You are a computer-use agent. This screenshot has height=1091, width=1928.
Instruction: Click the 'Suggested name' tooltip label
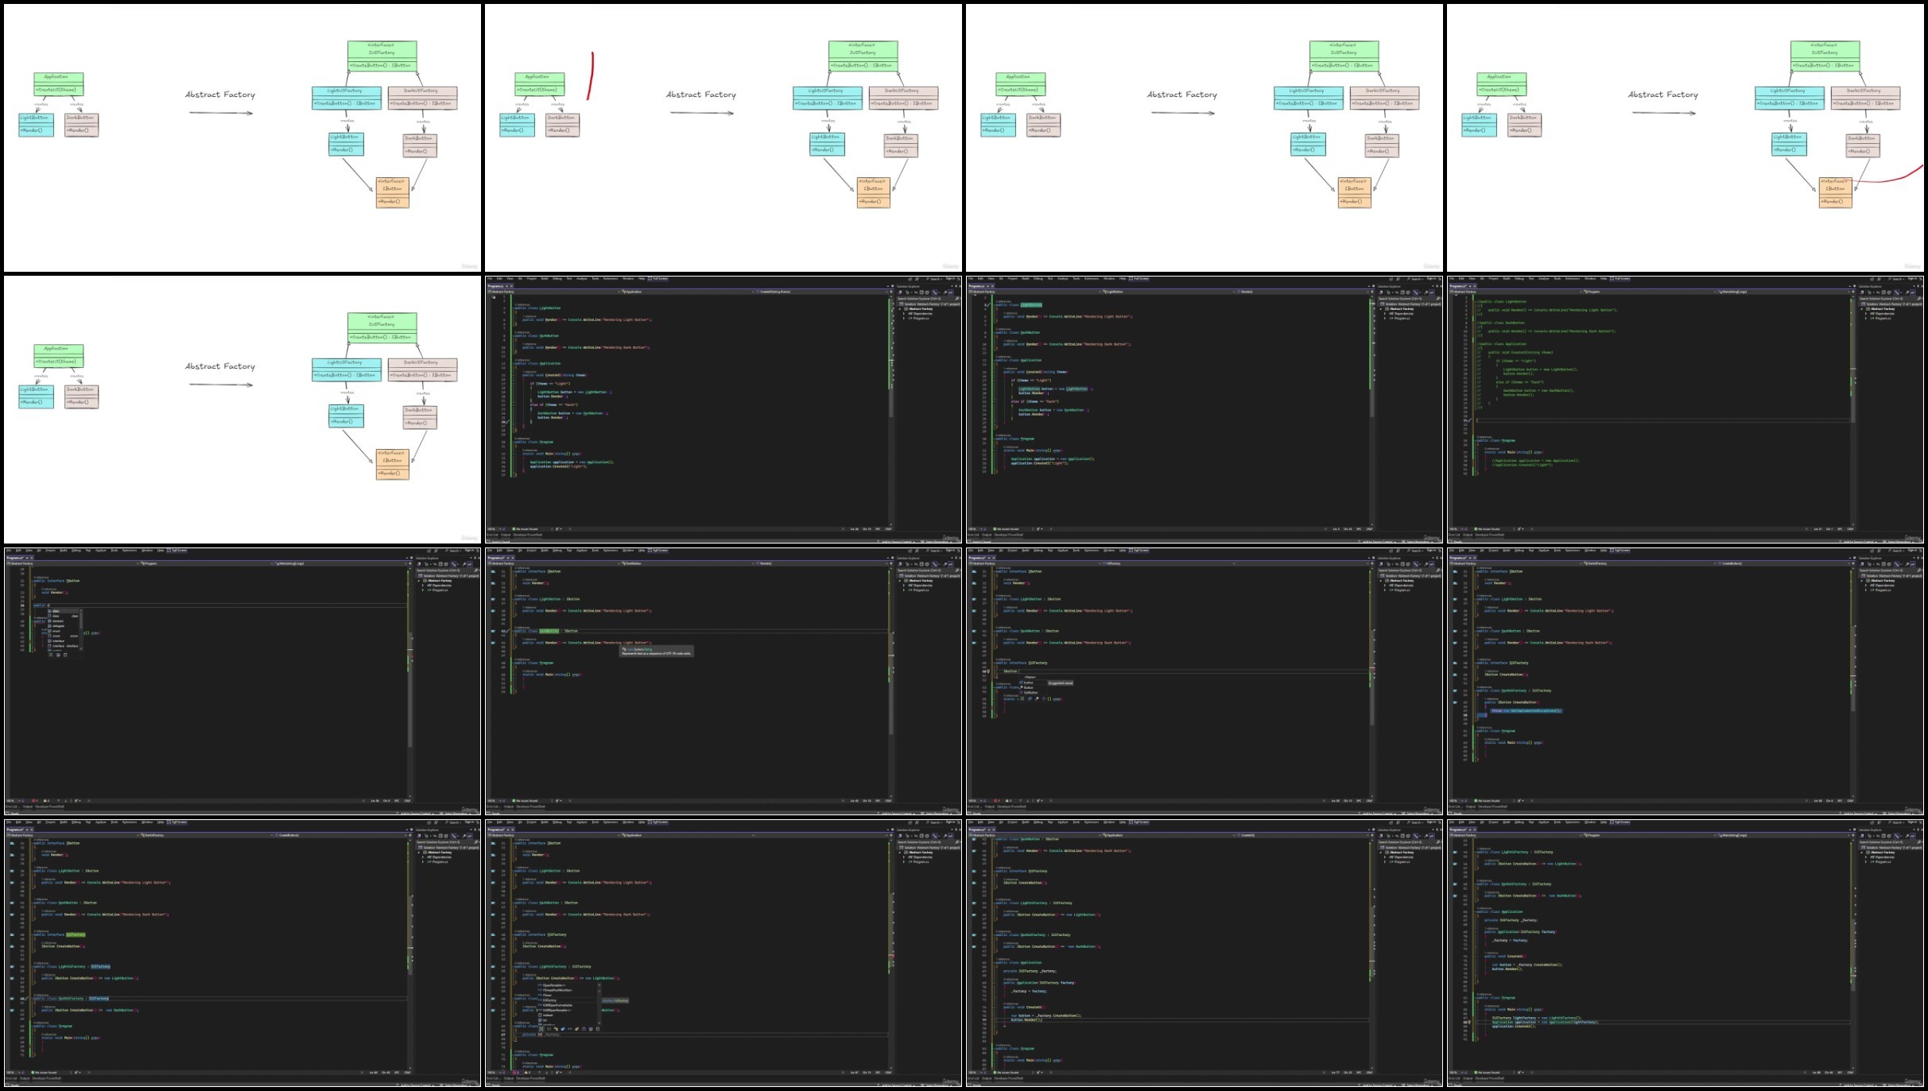click(x=1061, y=683)
